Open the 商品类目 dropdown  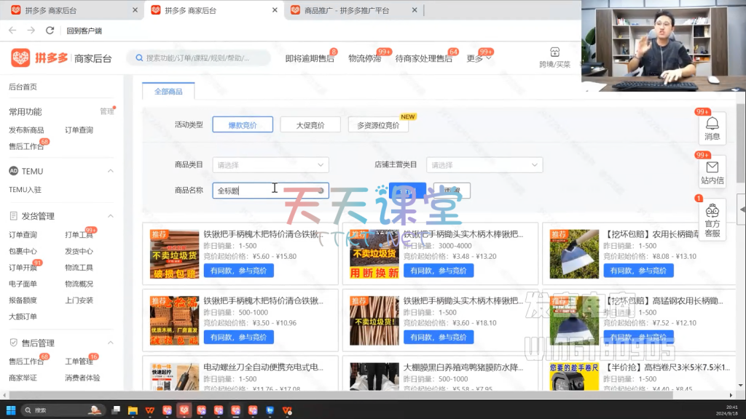(x=270, y=165)
